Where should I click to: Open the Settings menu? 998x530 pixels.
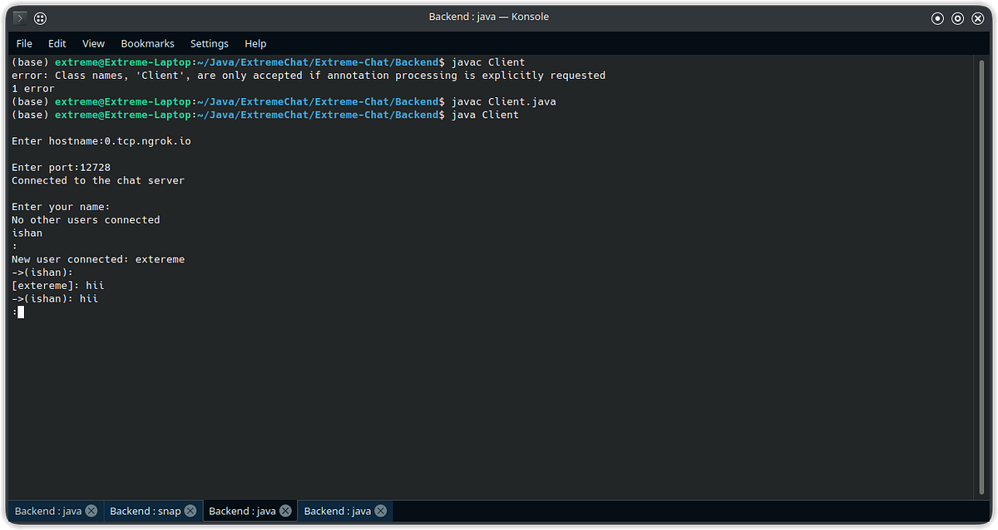[x=209, y=43]
